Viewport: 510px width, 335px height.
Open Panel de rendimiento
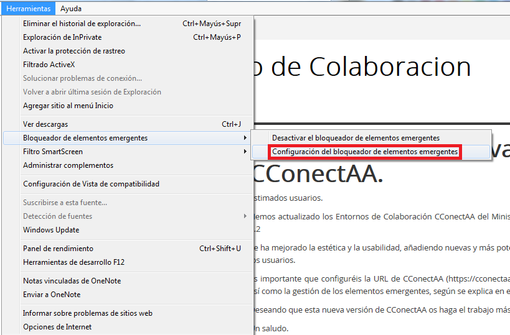pos(58,249)
